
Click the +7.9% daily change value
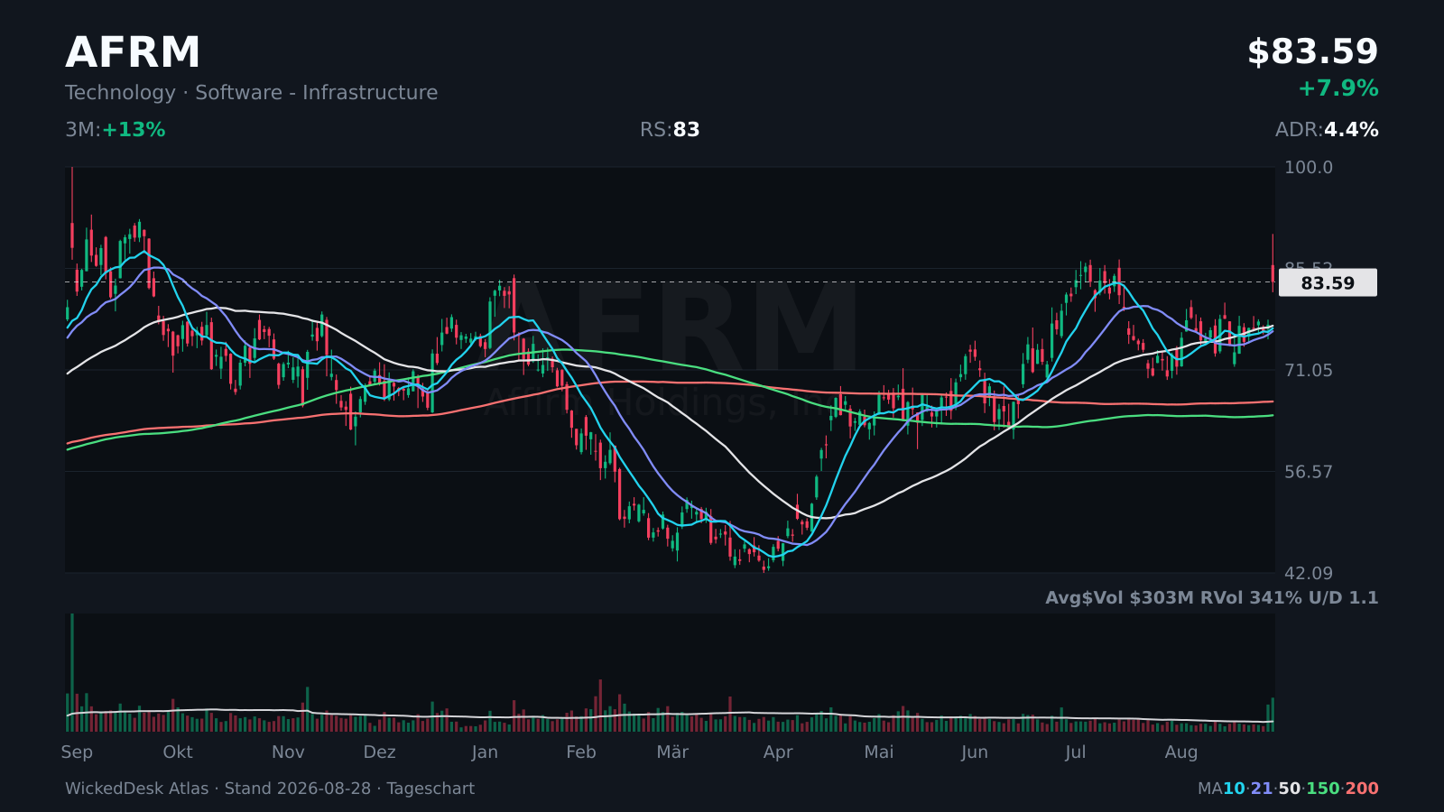pyautogui.click(x=1338, y=88)
